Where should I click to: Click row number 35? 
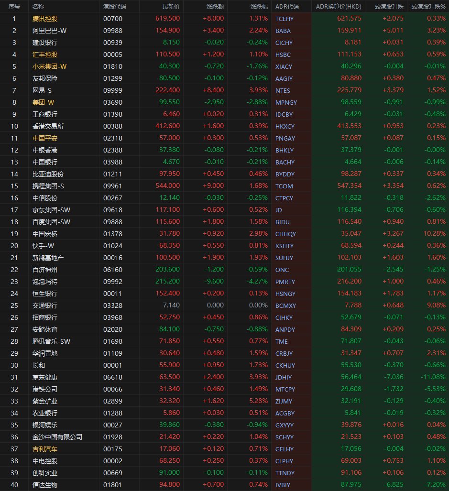coord(14,425)
